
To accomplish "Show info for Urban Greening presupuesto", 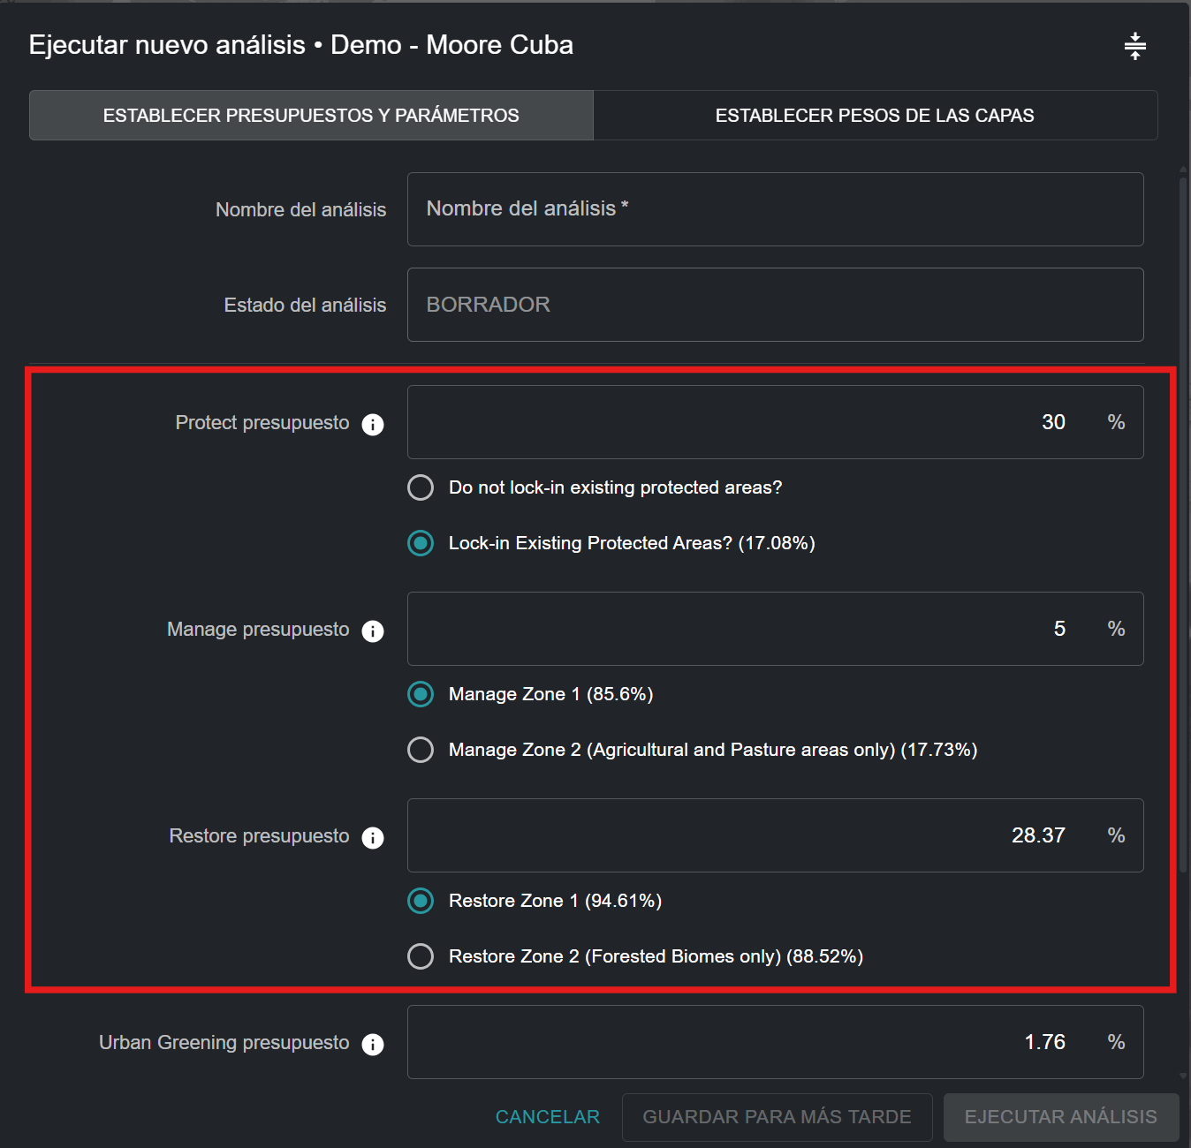I will point(373,1045).
